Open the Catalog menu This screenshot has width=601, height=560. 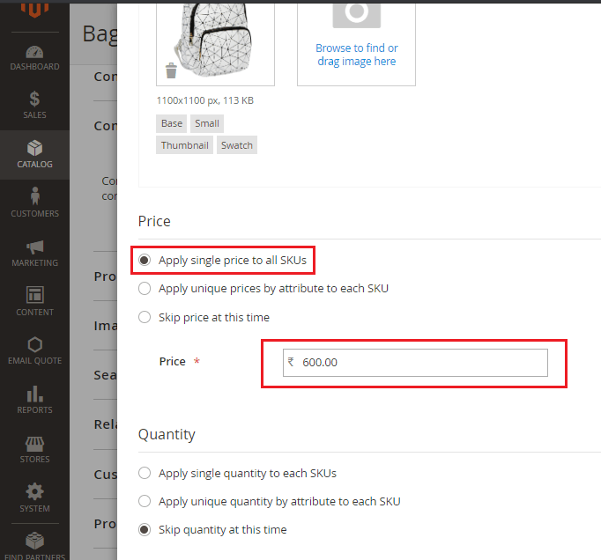[34, 155]
